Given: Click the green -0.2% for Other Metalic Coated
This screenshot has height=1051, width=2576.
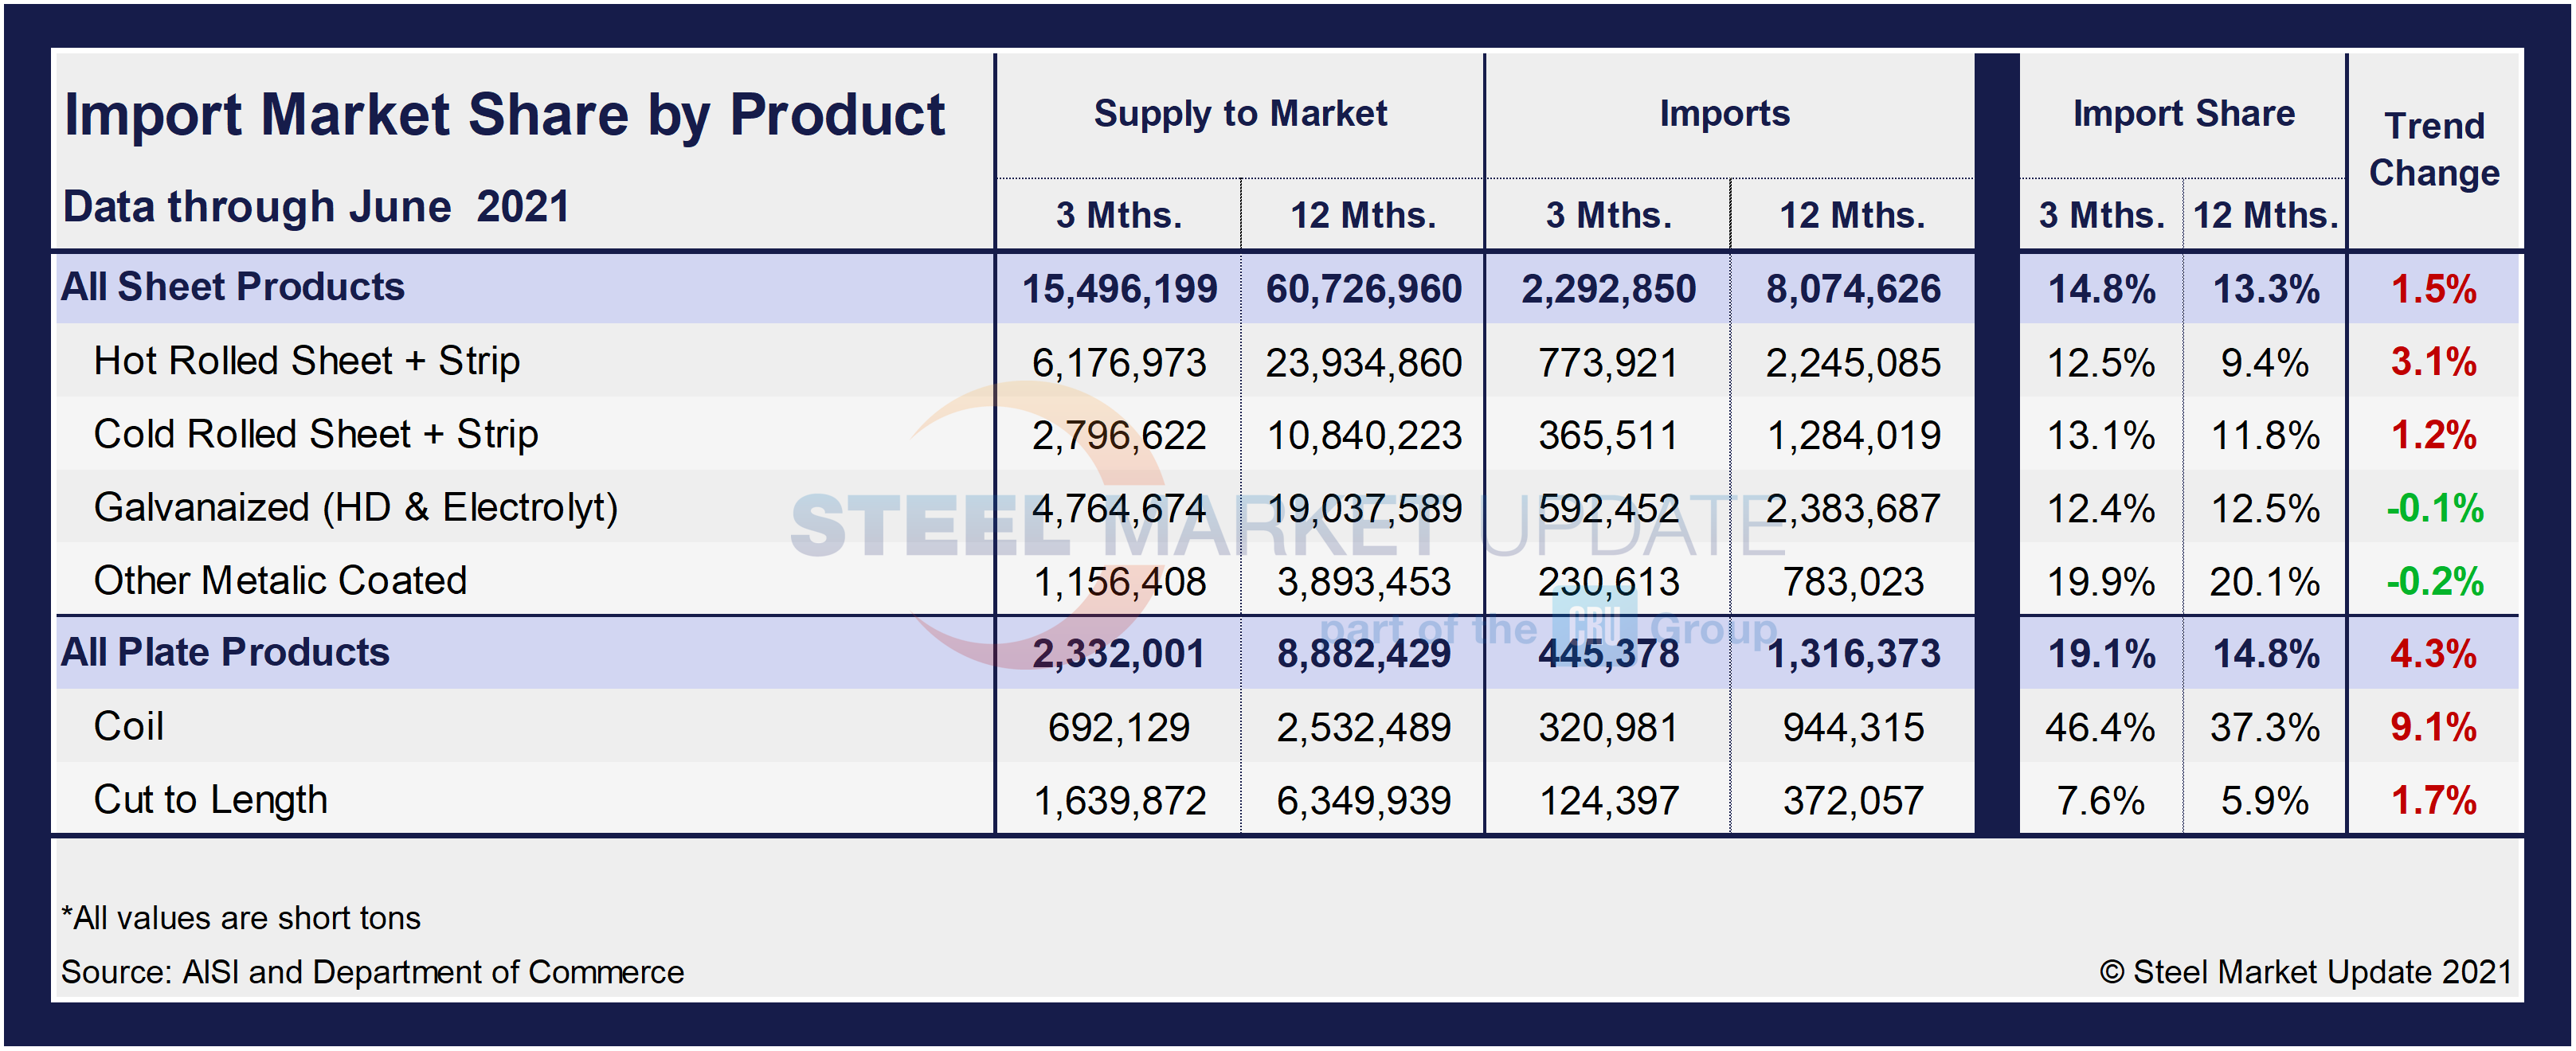Looking at the screenshot, I should (x=2434, y=580).
